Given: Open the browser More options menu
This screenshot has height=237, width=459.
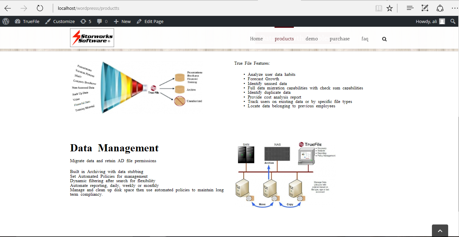Looking at the screenshot, I should (455, 8).
